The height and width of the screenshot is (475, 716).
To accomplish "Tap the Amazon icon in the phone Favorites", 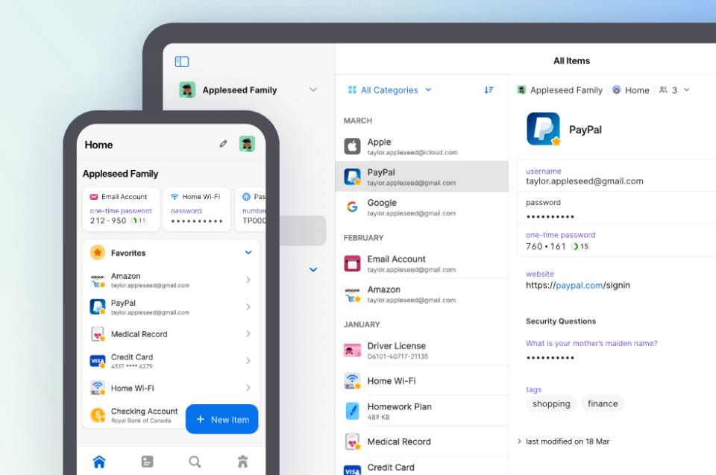I will [x=98, y=280].
